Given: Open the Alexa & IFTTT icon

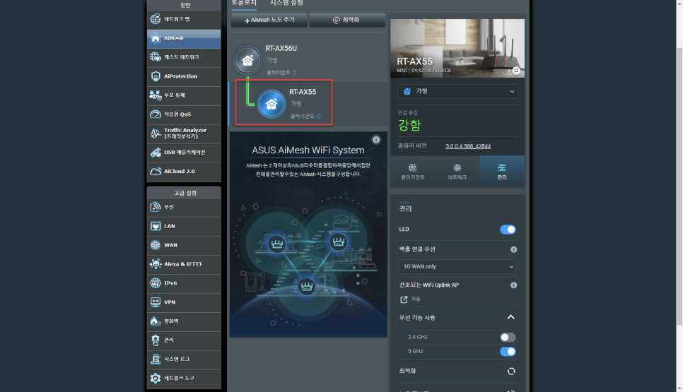Looking at the screenshot, I should coord(156,264).
